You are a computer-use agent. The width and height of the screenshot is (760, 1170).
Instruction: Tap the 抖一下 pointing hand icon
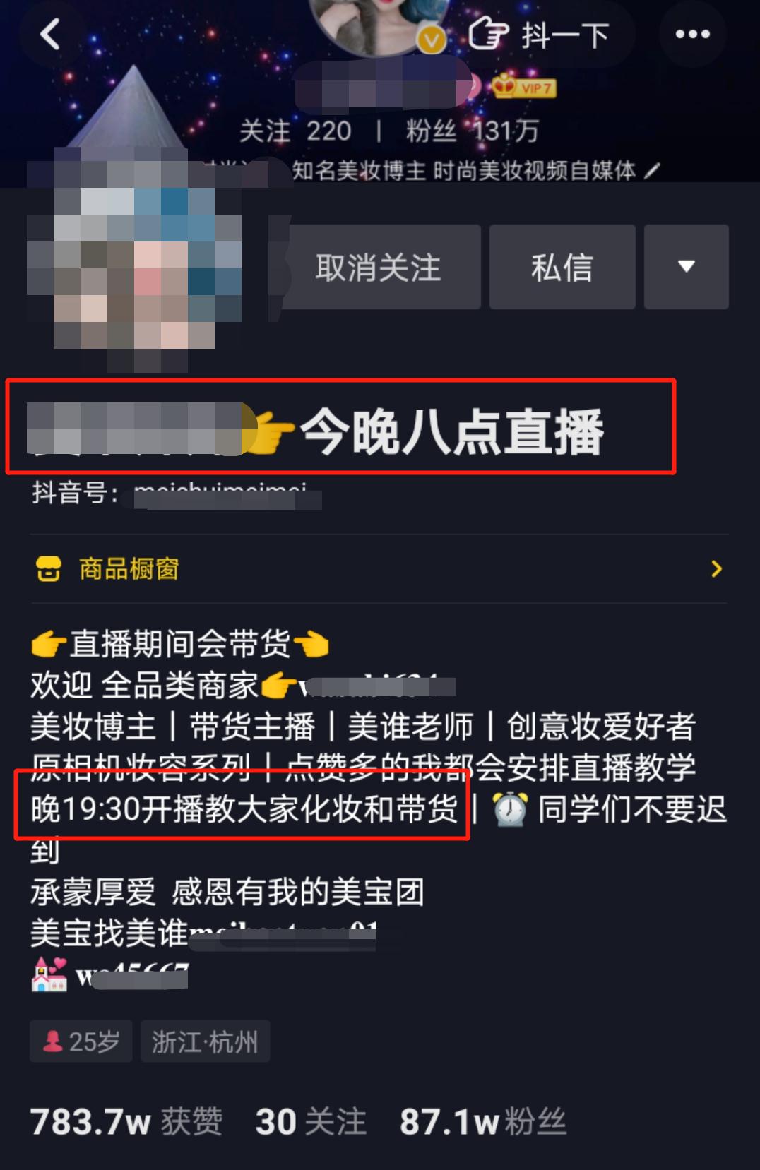(489, 33)
